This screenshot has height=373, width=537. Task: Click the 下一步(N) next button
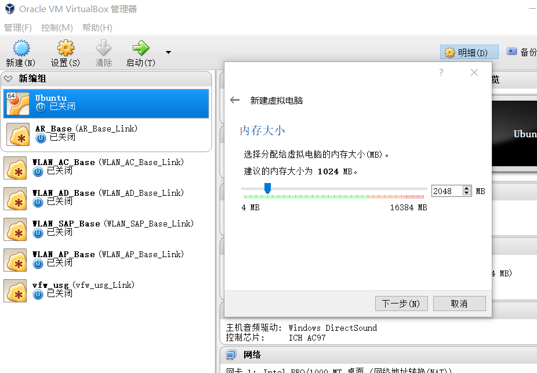pyautogui.click(x=401, y=303)
